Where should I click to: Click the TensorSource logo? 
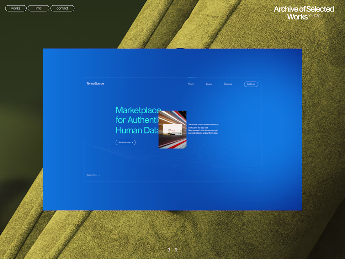(x=95, y=83)
